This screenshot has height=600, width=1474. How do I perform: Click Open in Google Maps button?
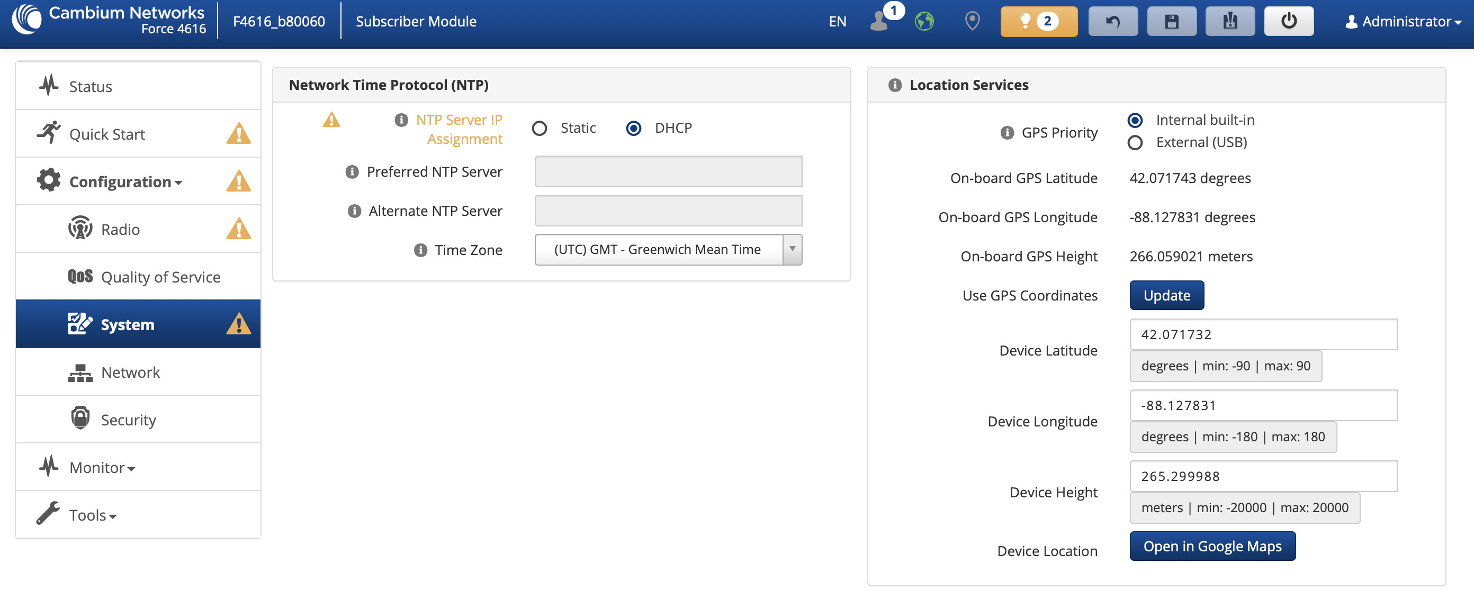tap(1212, 546)
